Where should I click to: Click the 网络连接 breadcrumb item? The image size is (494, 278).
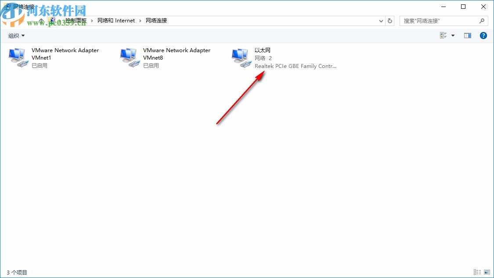(156, 21)
